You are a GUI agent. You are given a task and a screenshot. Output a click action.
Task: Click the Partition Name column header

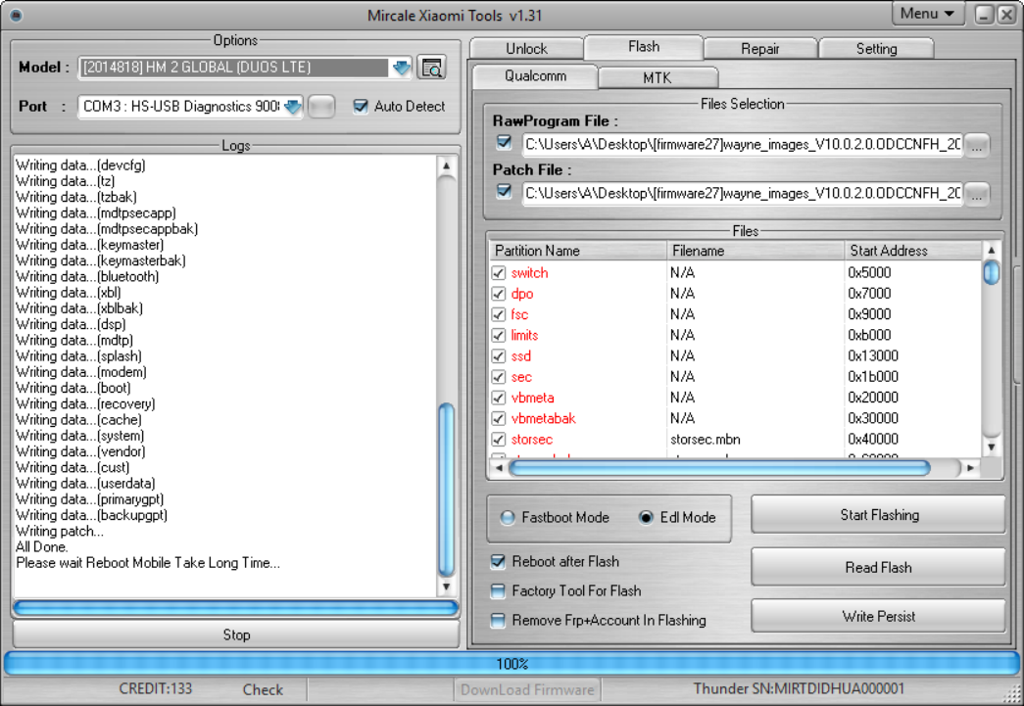point(577,251)
